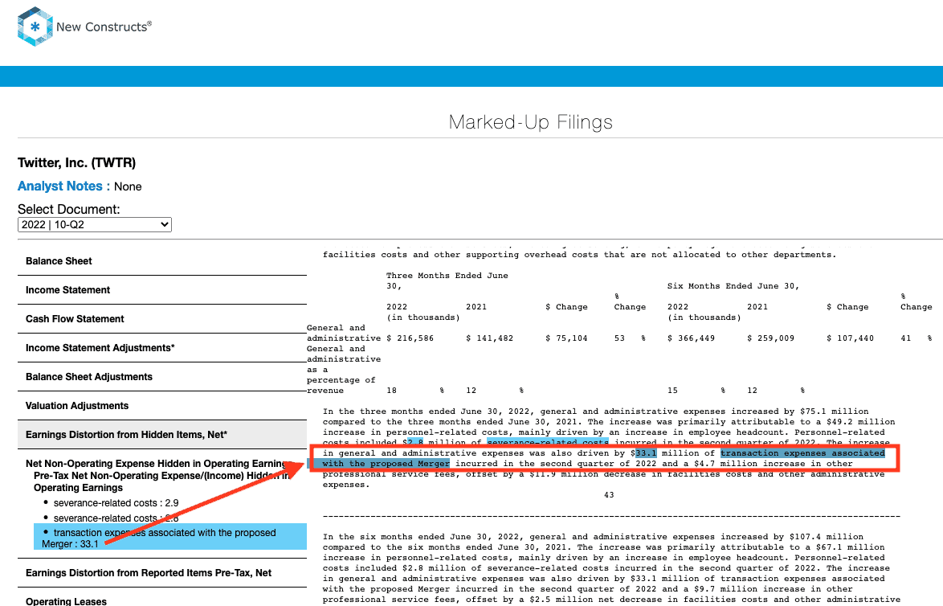Click the Six Months Ended June 30 header

[733, 286]
